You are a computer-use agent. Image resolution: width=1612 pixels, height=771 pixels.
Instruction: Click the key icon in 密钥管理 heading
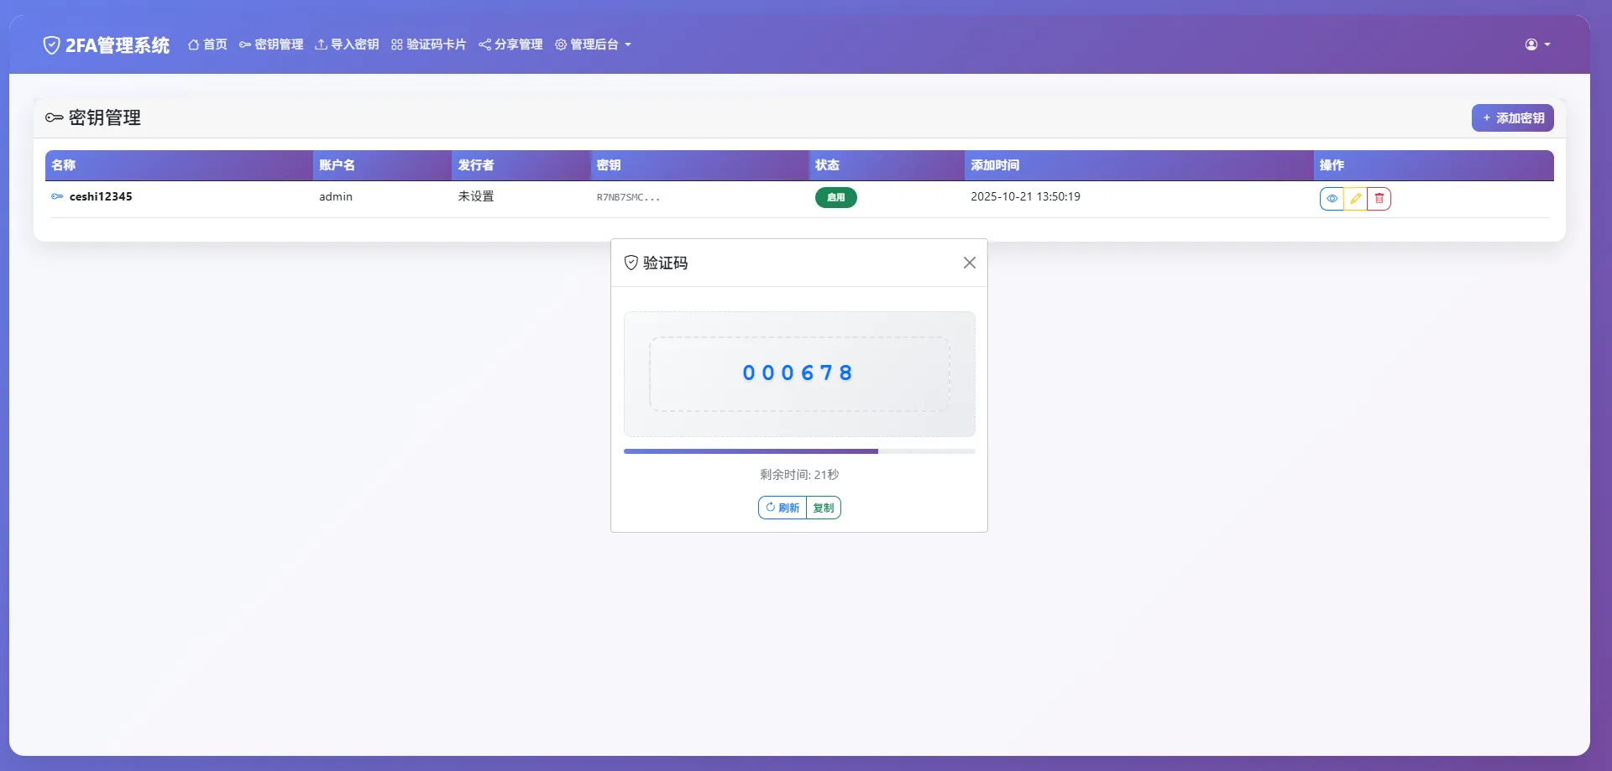pos(55,117)
